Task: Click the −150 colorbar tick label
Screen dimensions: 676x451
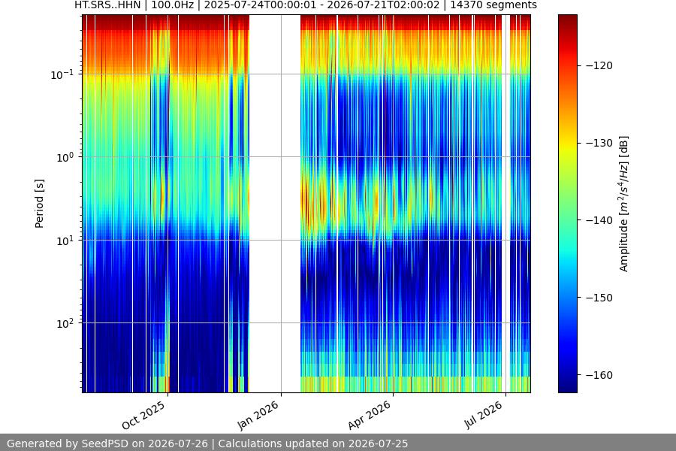Action: (599, 298)
